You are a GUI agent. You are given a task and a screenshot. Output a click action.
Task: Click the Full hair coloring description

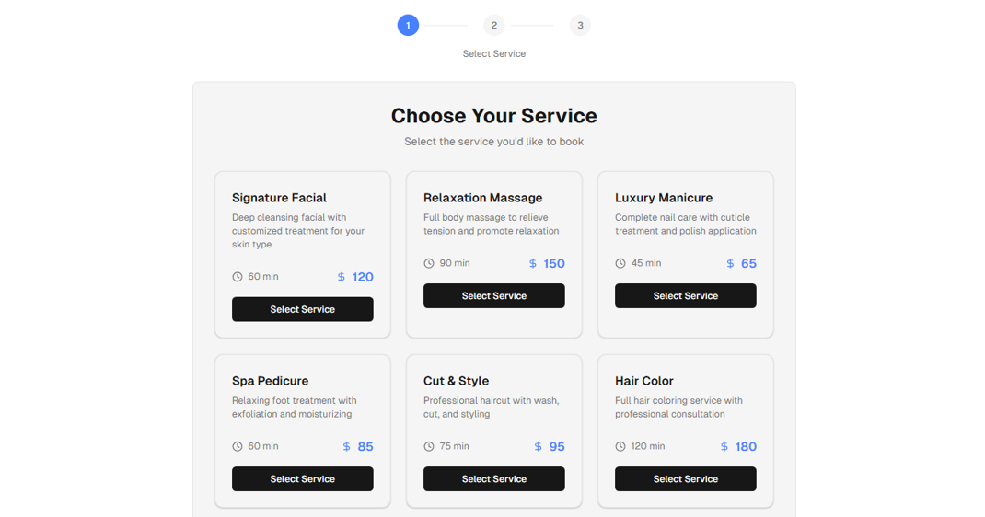click(678, 408)
